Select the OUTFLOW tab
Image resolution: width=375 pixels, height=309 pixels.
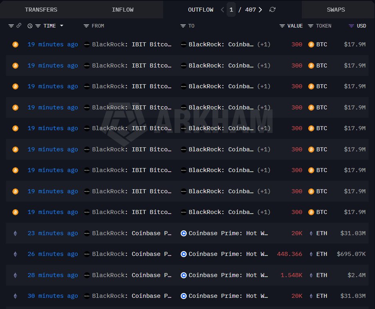[x=200, y=10]
